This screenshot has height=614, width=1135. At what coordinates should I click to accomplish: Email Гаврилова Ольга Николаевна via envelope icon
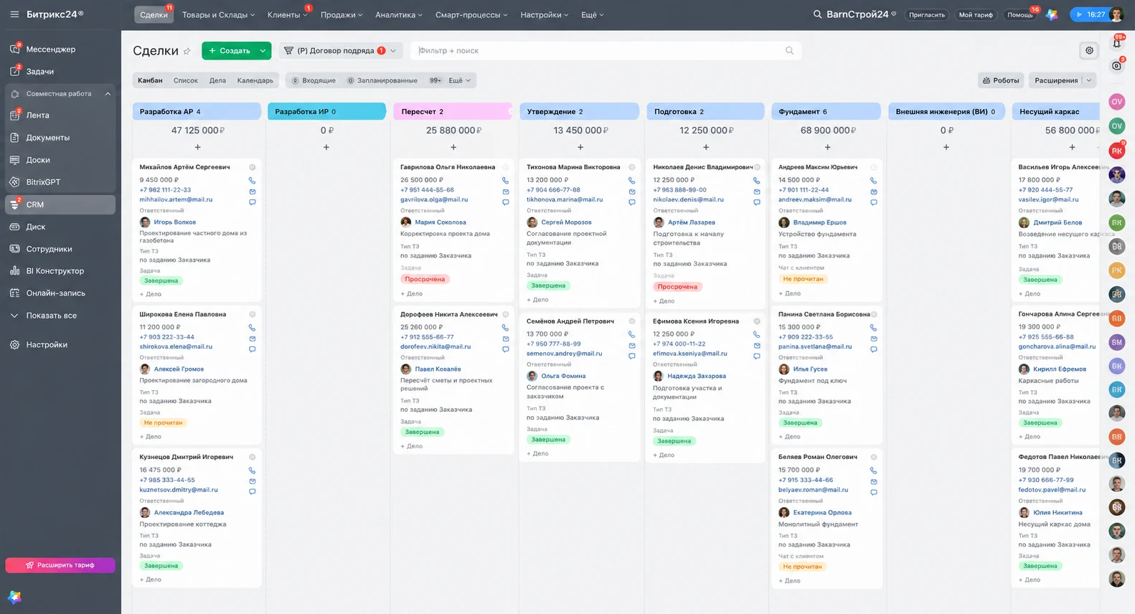pyautogui.click(x=506, y=192)
